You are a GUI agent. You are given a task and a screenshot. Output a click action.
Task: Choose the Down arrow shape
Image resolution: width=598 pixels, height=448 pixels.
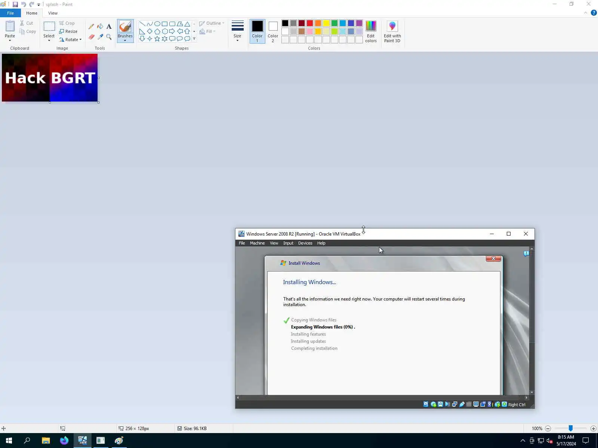coord(142,39)
